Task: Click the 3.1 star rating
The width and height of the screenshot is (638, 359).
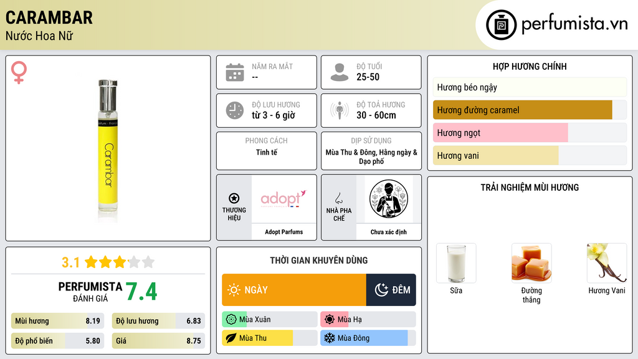Action: pyautogui.click(x=108, y=262)
